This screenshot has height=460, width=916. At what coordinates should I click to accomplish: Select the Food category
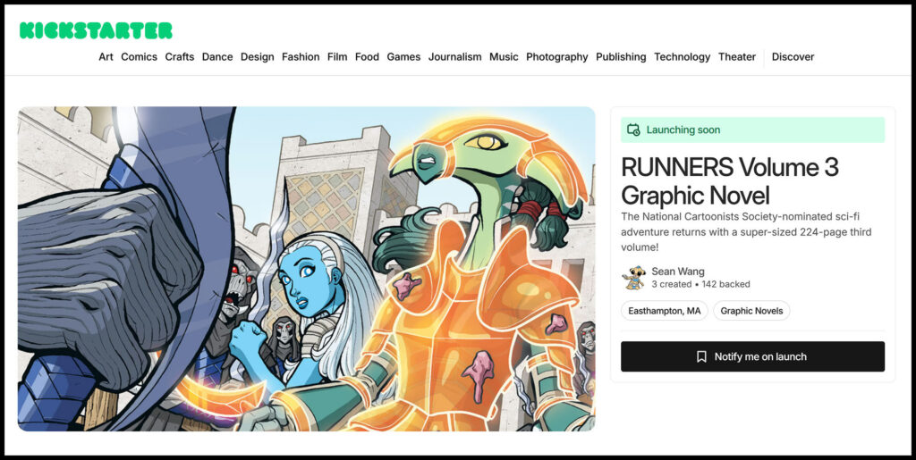367,56
